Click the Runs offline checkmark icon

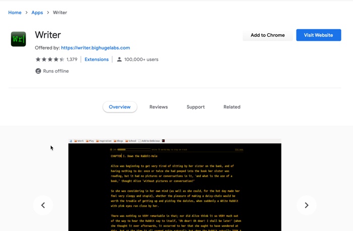38,71
